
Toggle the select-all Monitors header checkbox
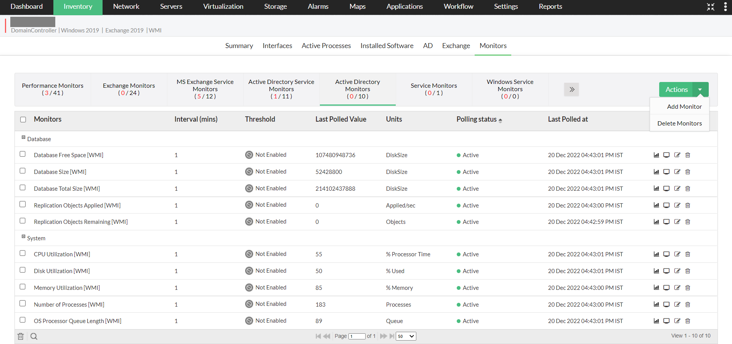pyautogui.click(x=23, y=119)
